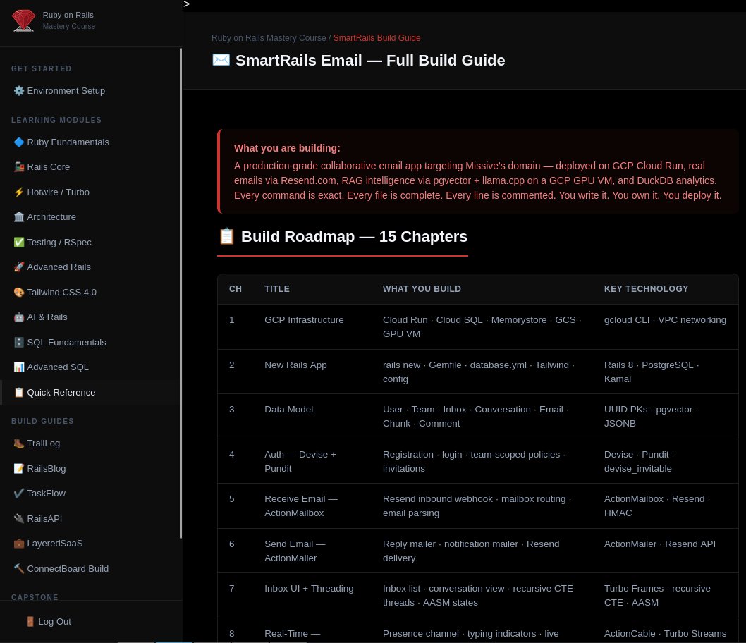Click the Inbox UI + Threading title
The image size is (746, 643).
pyautogui.click(x=310, y=588)
